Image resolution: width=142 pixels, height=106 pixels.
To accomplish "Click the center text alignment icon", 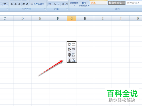I will 16,4.
